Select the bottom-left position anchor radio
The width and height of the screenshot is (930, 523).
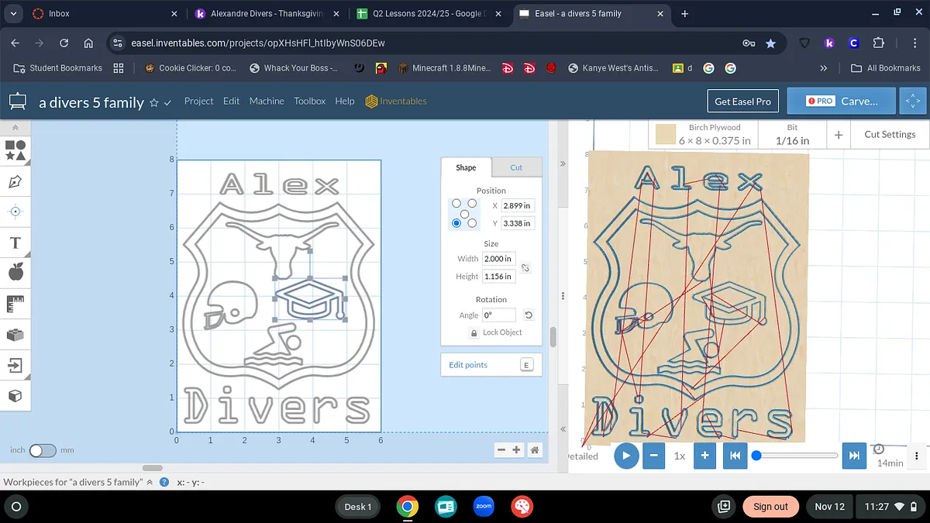pyautogui.click(x=456, y=223)
